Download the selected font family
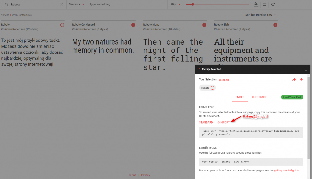This screenshot has height=179, width=312. [301, 80]
